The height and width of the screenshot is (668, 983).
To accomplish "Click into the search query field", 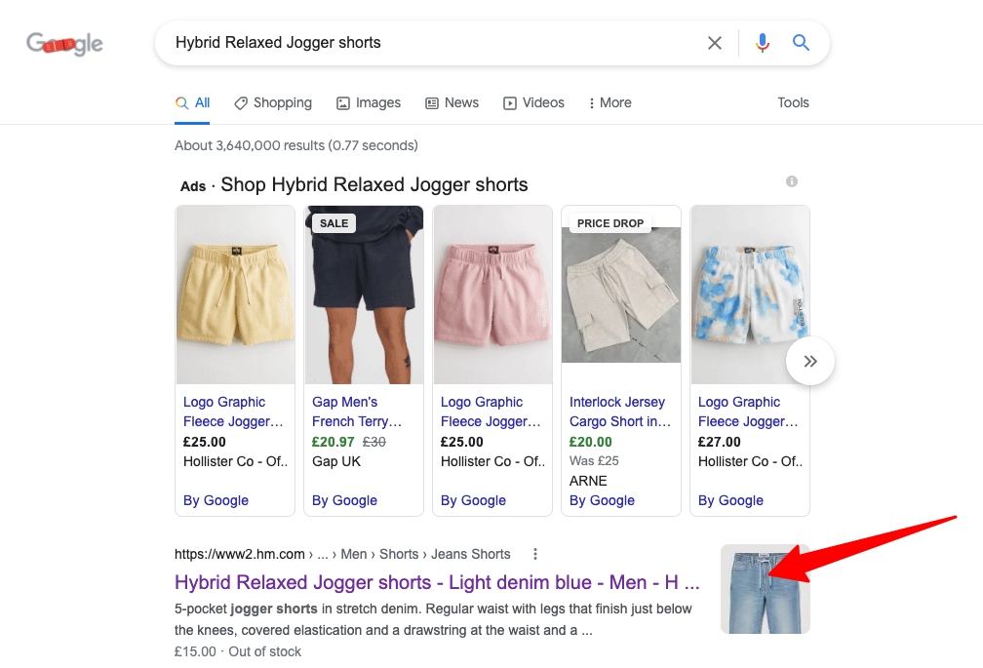I will (433, 43).
